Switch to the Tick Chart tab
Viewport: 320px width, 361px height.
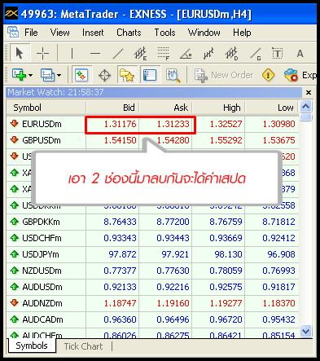tap(83, 346)
